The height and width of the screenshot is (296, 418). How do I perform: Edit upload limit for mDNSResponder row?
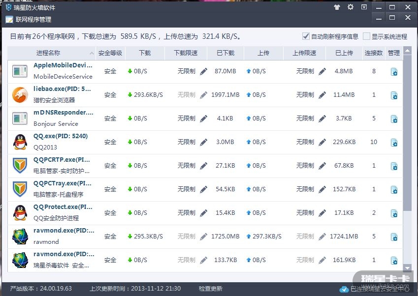322,118
